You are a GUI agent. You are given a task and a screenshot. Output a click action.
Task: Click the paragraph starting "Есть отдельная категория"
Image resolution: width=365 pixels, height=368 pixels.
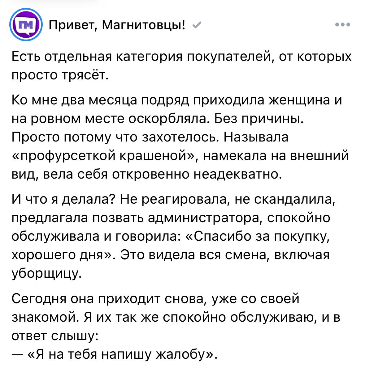[x=182, y=57]
